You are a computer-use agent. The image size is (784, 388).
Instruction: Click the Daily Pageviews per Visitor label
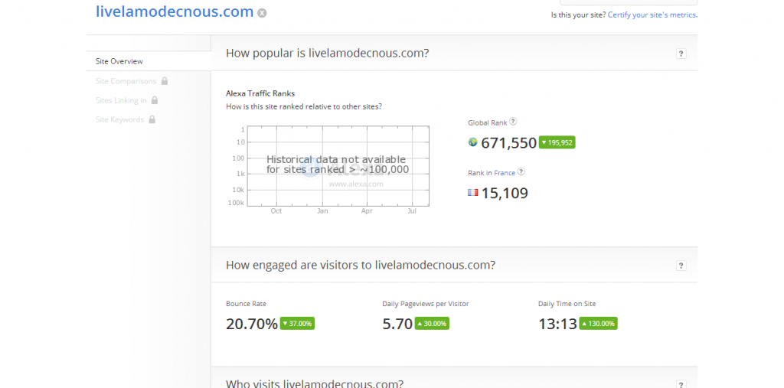pyautogui.click(x=426, y=304)
